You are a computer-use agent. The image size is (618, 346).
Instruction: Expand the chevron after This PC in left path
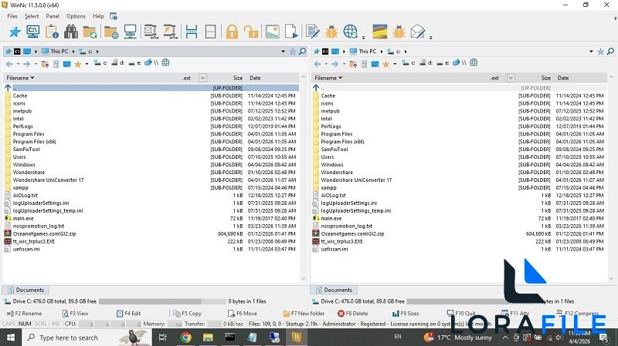pos(73,52)
